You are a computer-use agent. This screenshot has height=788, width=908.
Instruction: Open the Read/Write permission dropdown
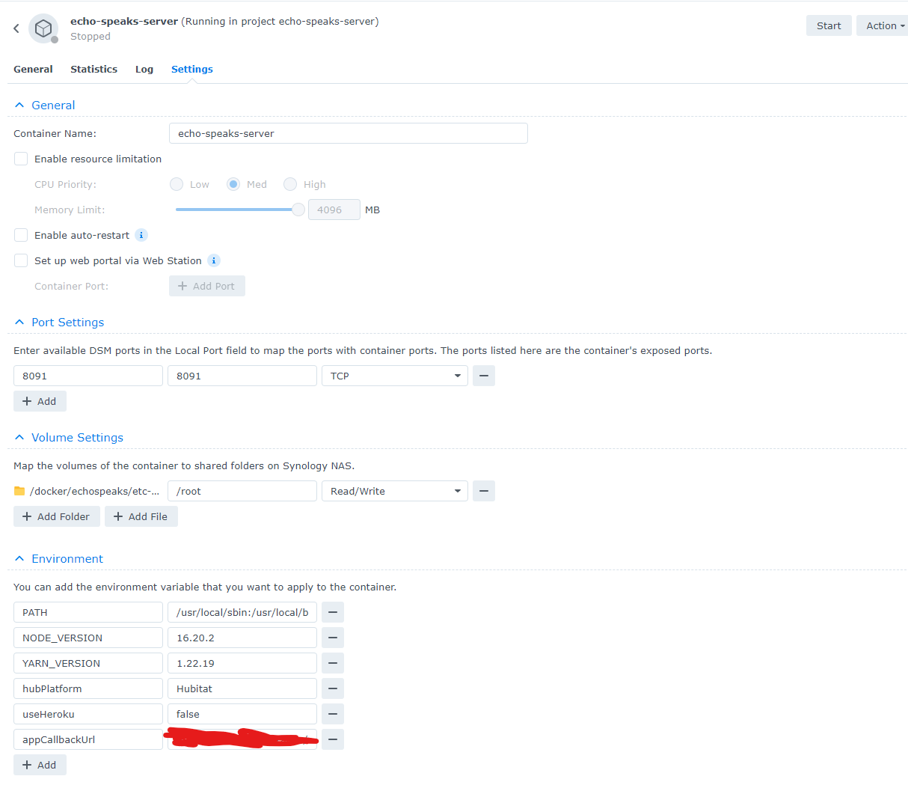click(x=394, y=491)
